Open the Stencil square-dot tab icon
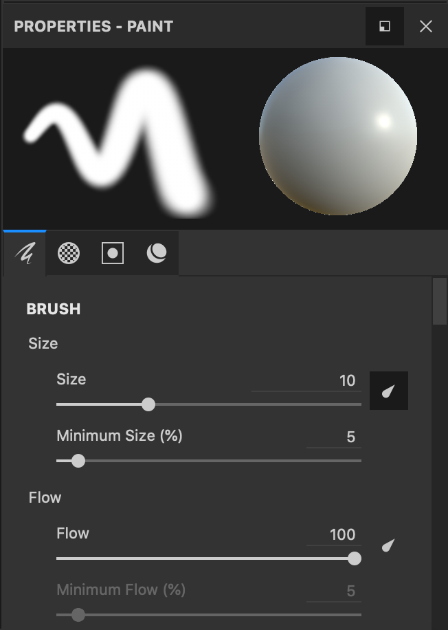Image resolution: width=448 pixels, height=630 pixels. point(113,254)
